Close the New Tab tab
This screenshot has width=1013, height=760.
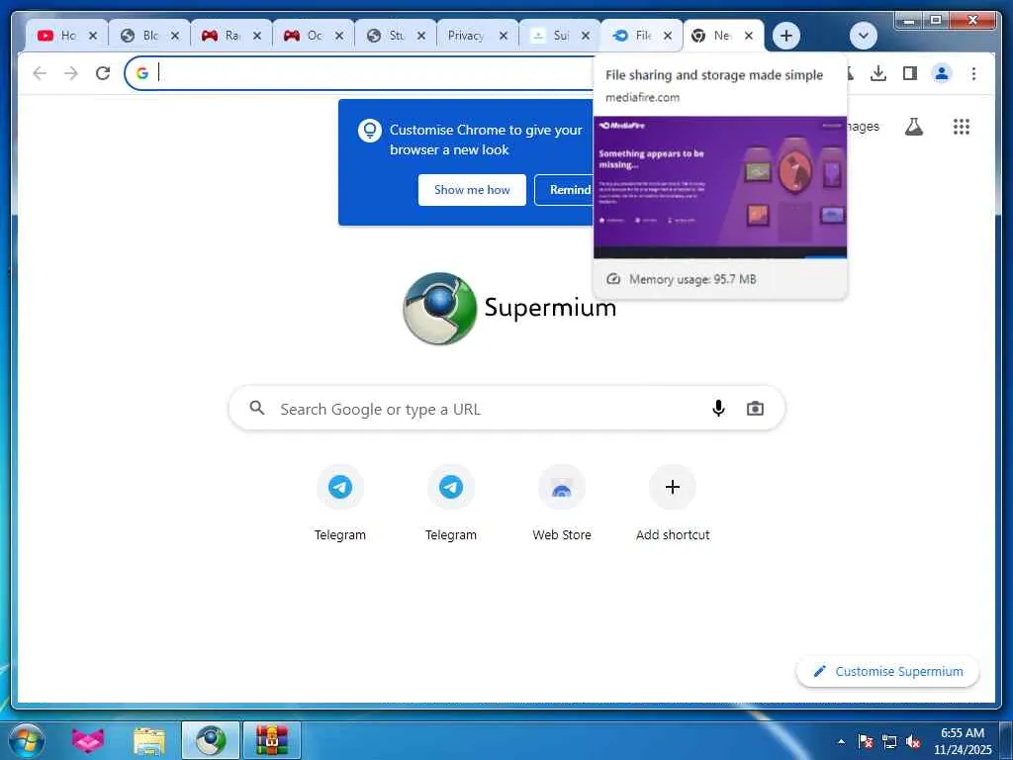click(x=749, y=36)
